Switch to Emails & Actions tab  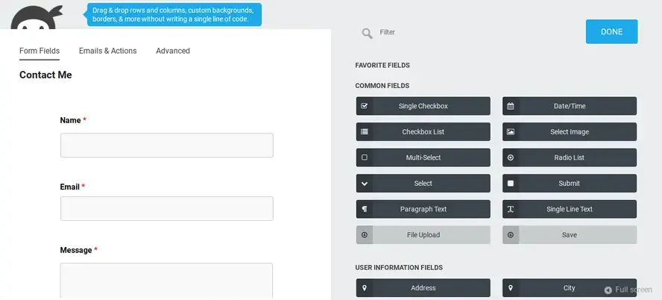pyautogui.click(x=107, y=51)
